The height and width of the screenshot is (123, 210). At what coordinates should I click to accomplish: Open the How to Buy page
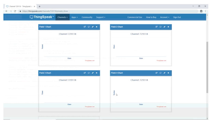(x=151, y=17)
